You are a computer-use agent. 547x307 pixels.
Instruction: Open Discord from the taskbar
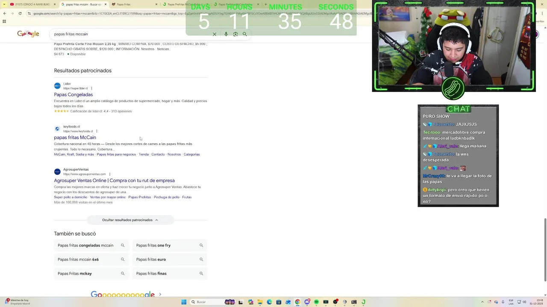click(x=307, y=302)
